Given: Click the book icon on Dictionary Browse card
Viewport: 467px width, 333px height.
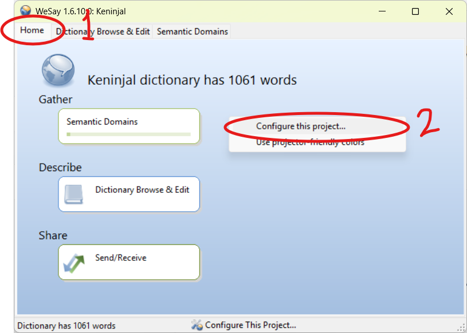Looking at the screenshot, I should click(x=75, y=195).
